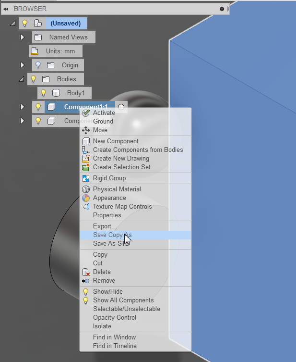Toggle second component's visibility light bulb
The height and width of the screenshot is (362, 296).
pyautogui.click(x=38, y=121)
